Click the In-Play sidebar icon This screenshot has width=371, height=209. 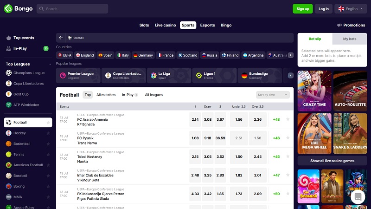tap(9, 48)
